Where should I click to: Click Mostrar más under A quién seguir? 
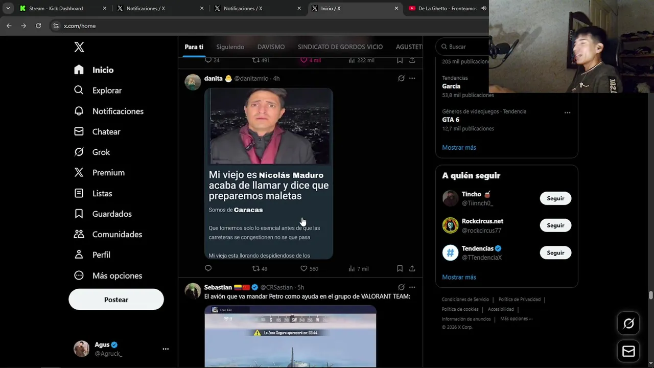(x=459, y=277)
